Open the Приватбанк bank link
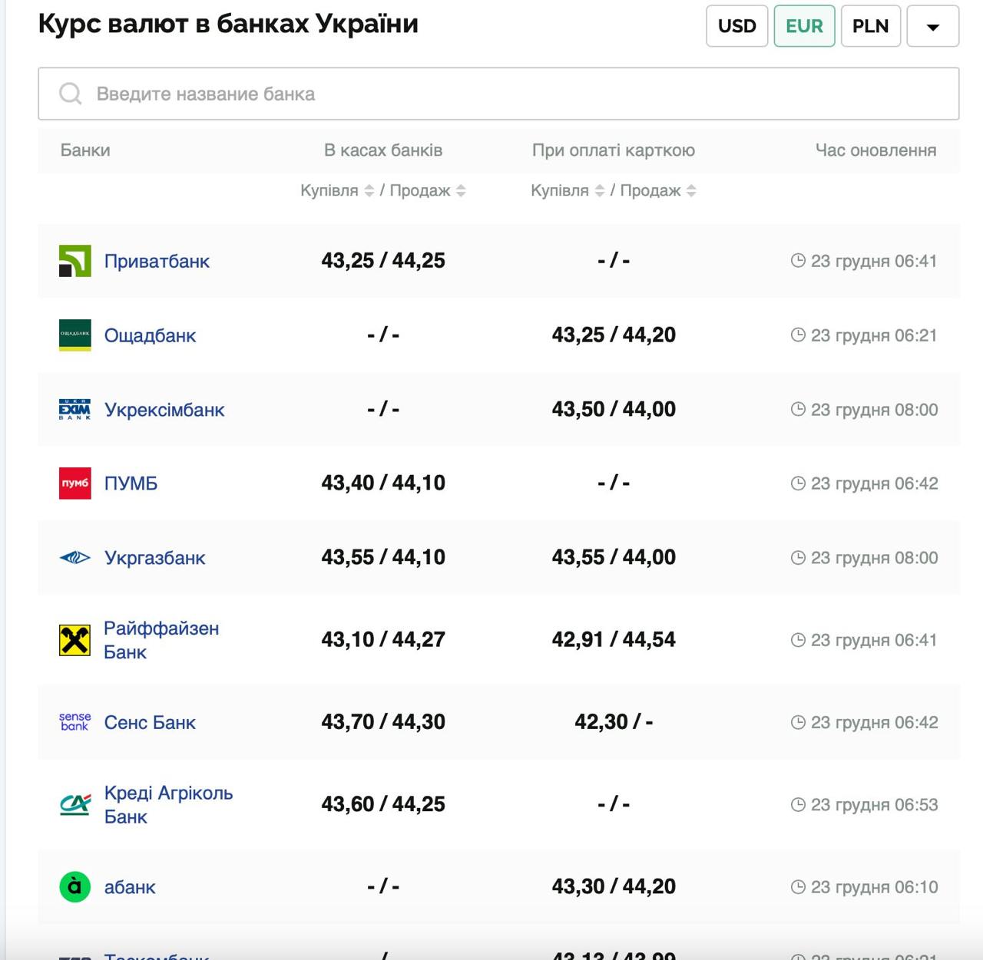The image size is (983, 960). click(x=157, y=262)
